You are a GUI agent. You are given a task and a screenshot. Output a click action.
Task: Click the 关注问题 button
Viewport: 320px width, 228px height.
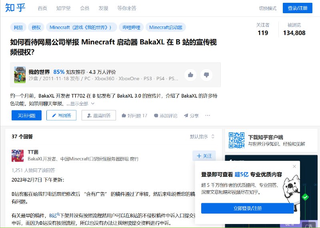(26, 115)
